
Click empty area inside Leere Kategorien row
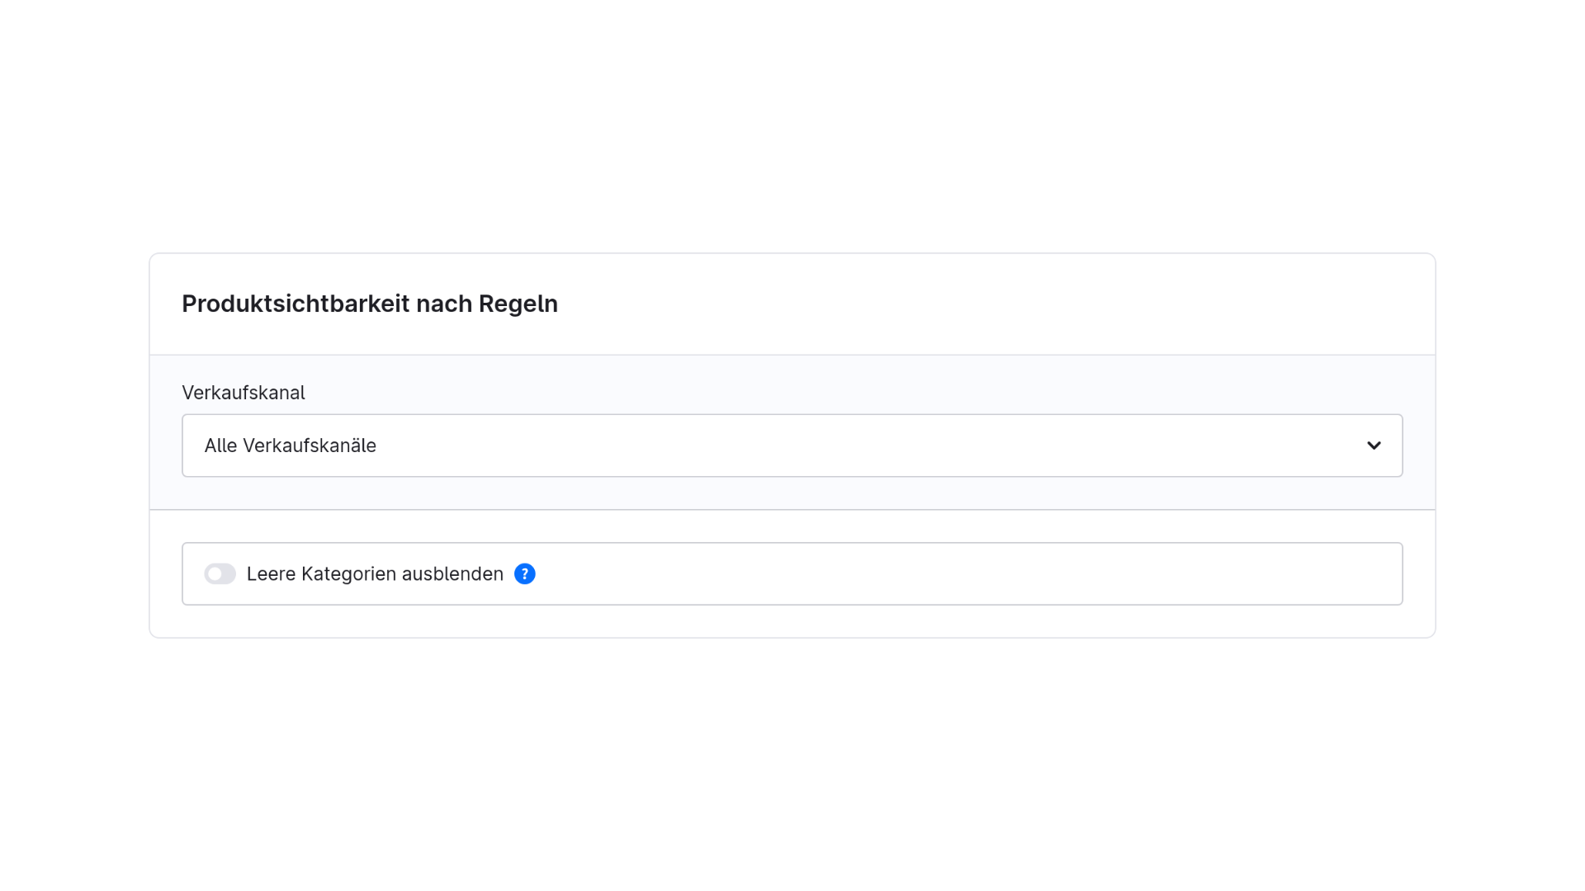[x=966, y=573]
